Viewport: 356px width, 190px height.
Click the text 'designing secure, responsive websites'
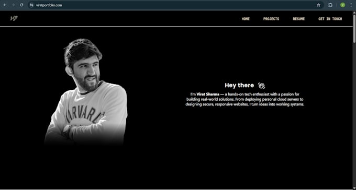(x=217, y=104)
